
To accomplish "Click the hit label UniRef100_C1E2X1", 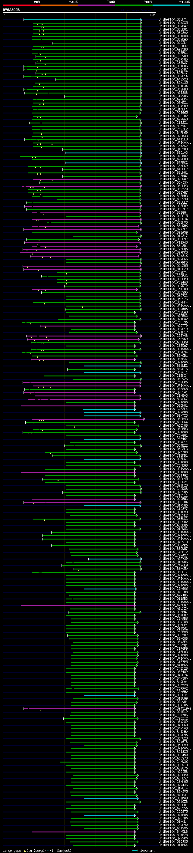I will 173,123.
